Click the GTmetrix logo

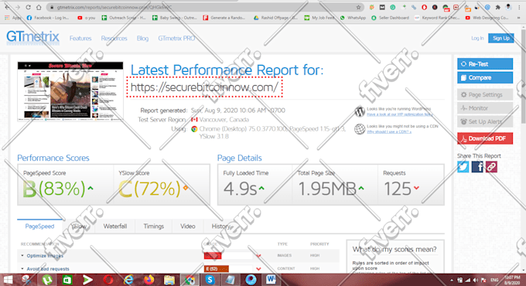coord(32,37)
